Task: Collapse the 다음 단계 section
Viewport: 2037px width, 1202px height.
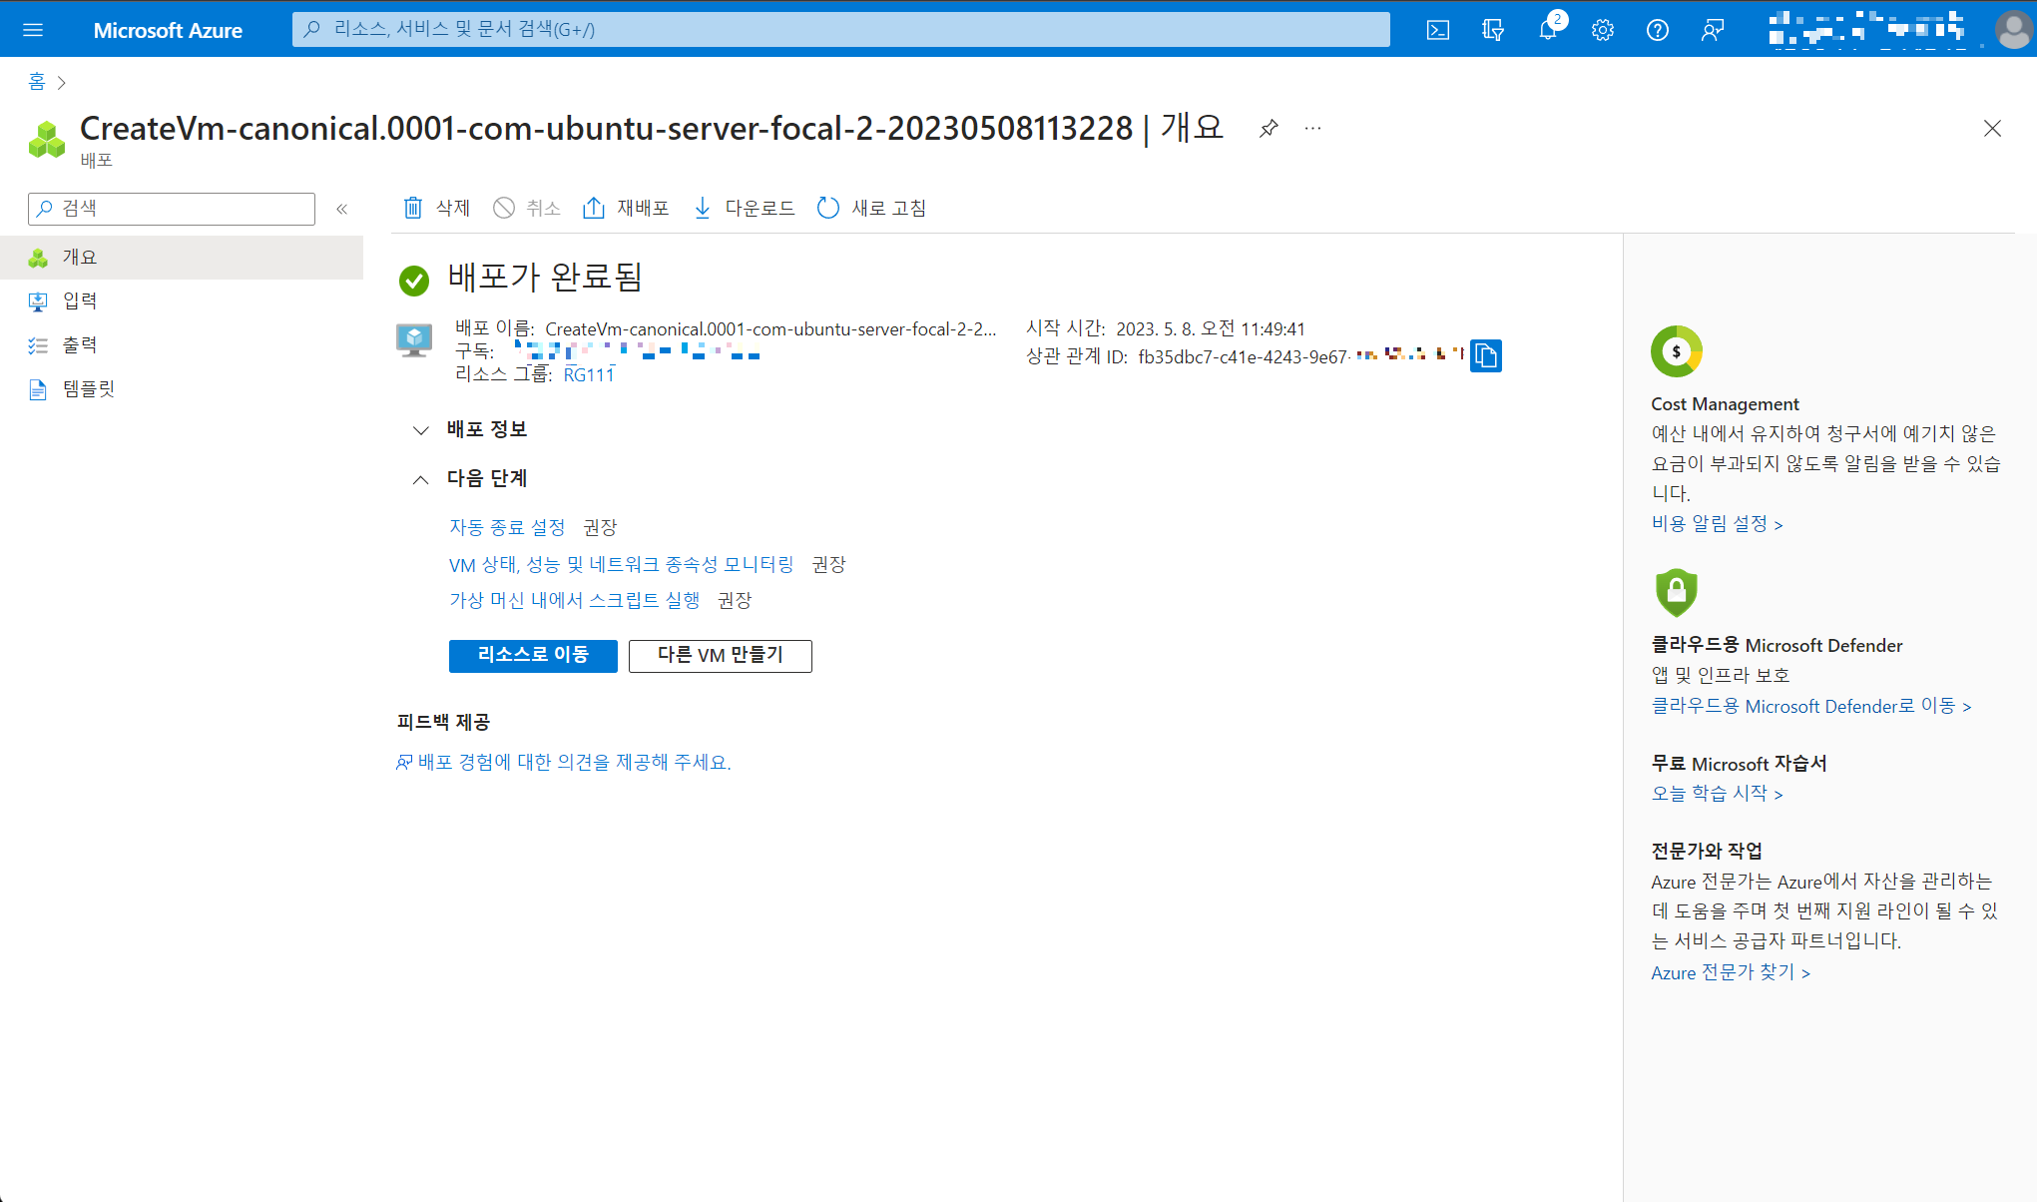Action: pos(421,479)
